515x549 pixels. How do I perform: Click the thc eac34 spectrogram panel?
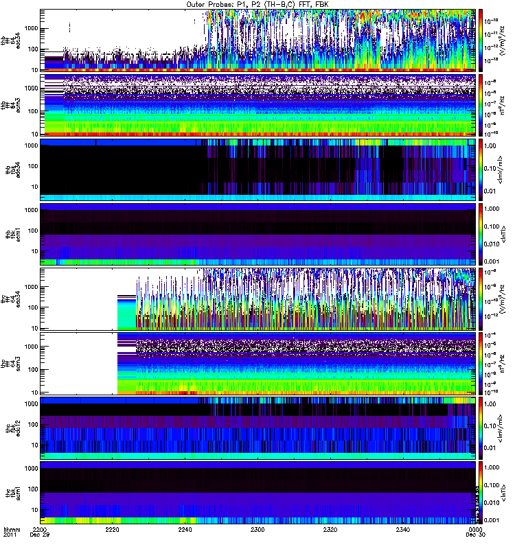click(258, 299)
